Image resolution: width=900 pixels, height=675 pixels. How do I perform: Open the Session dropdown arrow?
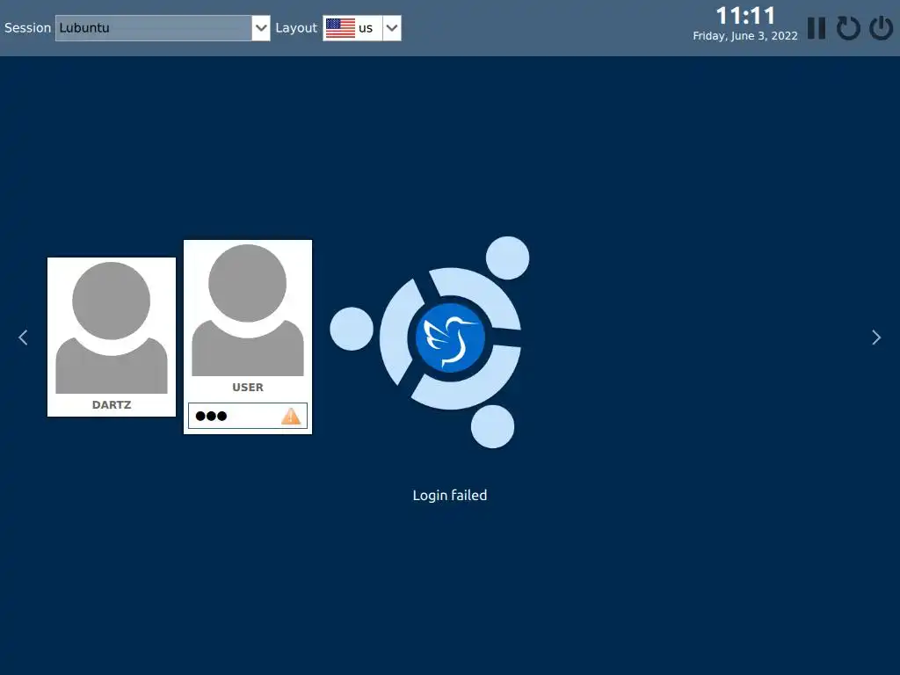click(x=260, y=27)
